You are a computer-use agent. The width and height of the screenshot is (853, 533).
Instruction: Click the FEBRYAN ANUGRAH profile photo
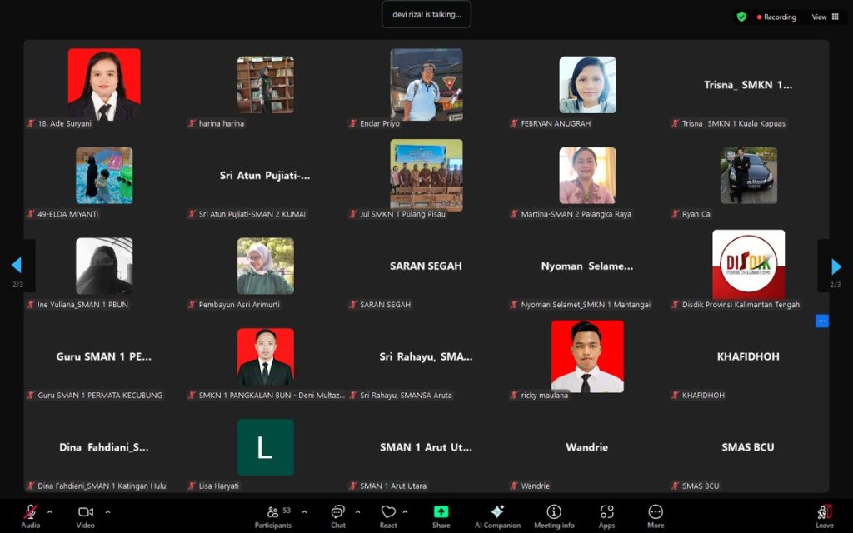pos(587,84)
